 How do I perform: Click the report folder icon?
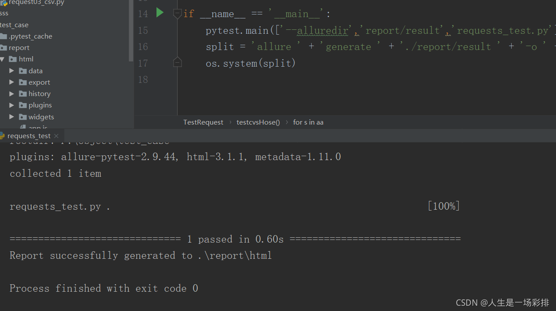tap(4, 48)
